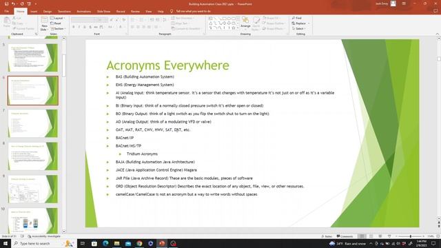The image size is (441, 248).
Task: Click the Type here to search box
Action: (x=43, y=243)
